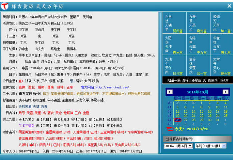Go to next month in calendar
233x160 pixels.
click(x=226, y=92)
